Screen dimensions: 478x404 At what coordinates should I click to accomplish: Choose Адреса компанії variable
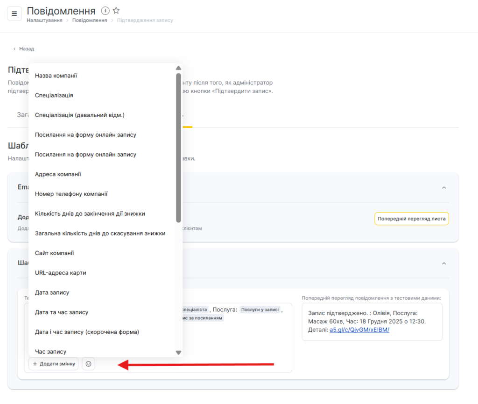[x=58, y=174]
